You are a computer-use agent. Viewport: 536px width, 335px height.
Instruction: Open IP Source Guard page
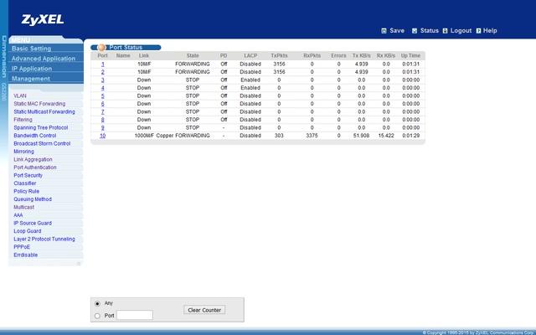33,224
